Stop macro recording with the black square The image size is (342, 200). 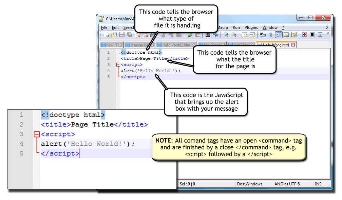tap(312, 35)
